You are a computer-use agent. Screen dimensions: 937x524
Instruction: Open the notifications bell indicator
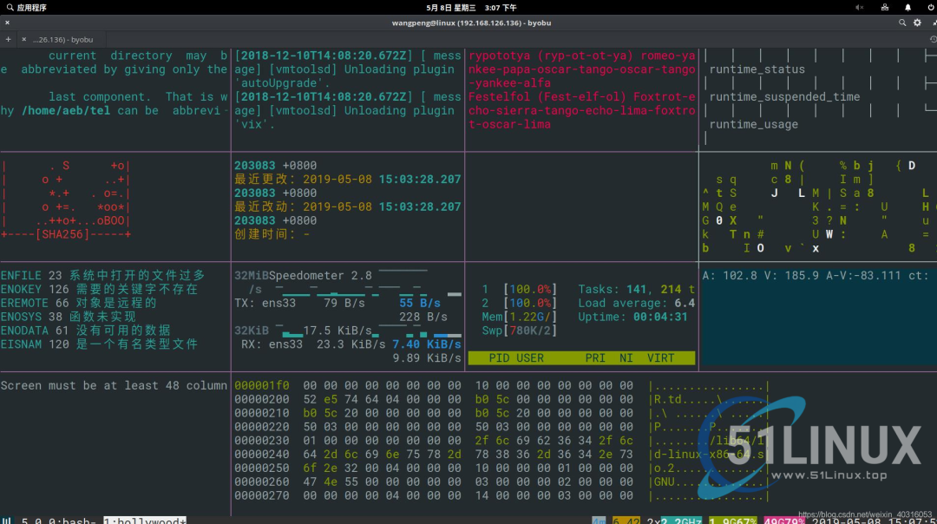tap(908, 8)
